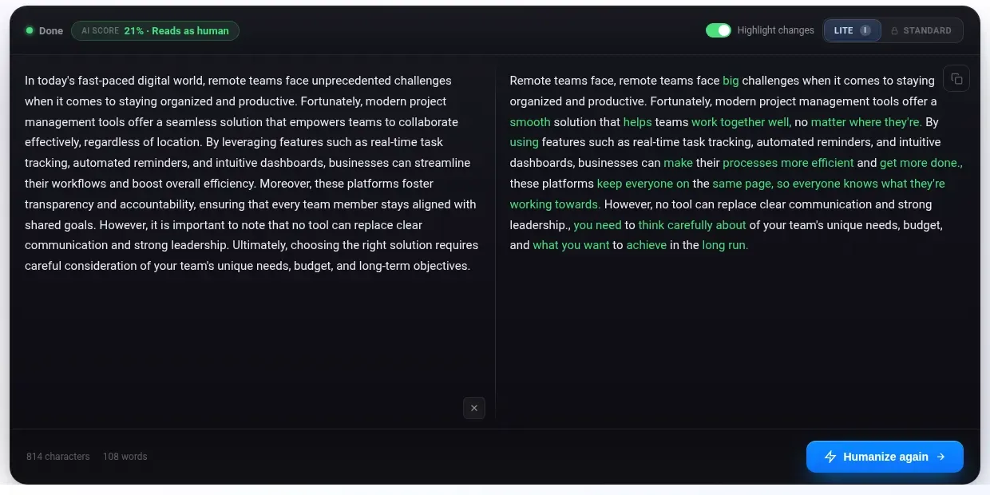Click the 814 characters counter
Image resolution: width=990 pixels, height=495 pixels.
[x=58, y=457]
